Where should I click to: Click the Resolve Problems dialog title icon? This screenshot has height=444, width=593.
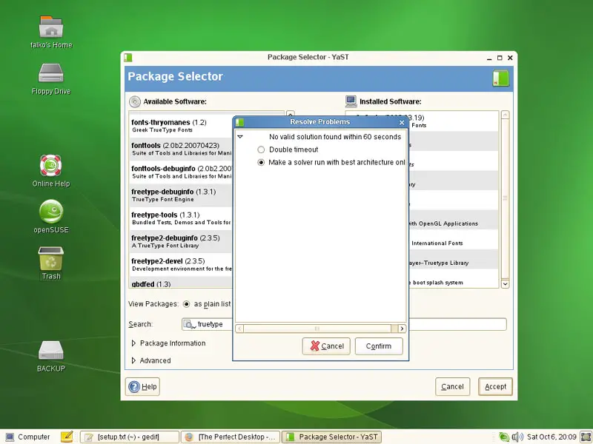coord(239,122)
